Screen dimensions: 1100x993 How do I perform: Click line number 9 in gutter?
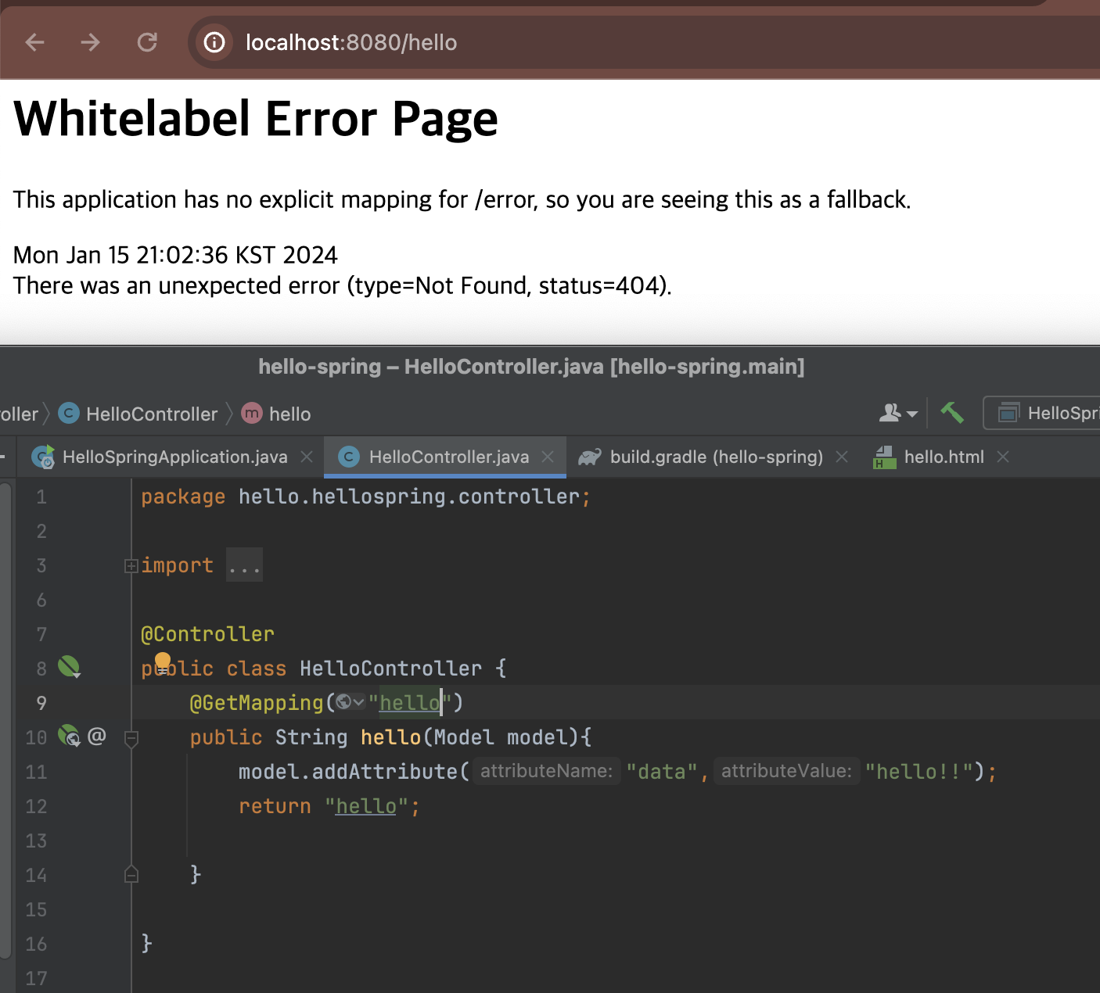click(41, 703)
